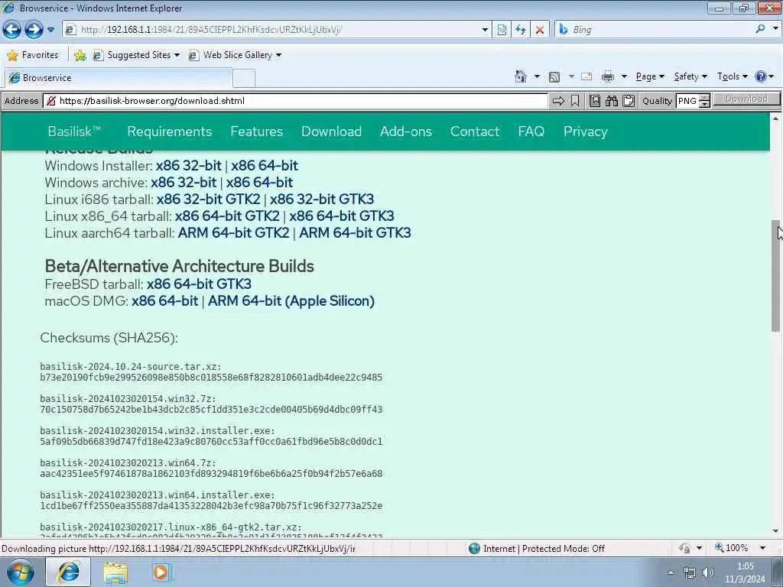Image resolution: width=783 pixels, height=587 pixels.
Task: Click the page vertical scrollbar thumb
Action: tap(775, 275)
